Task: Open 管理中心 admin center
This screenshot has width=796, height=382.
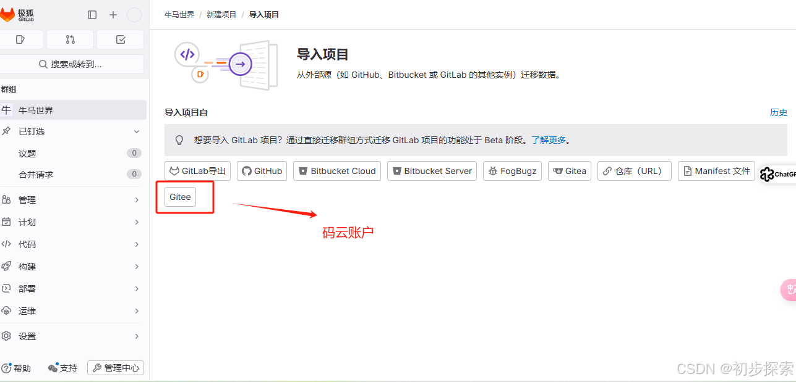Action: coord(116,368)
